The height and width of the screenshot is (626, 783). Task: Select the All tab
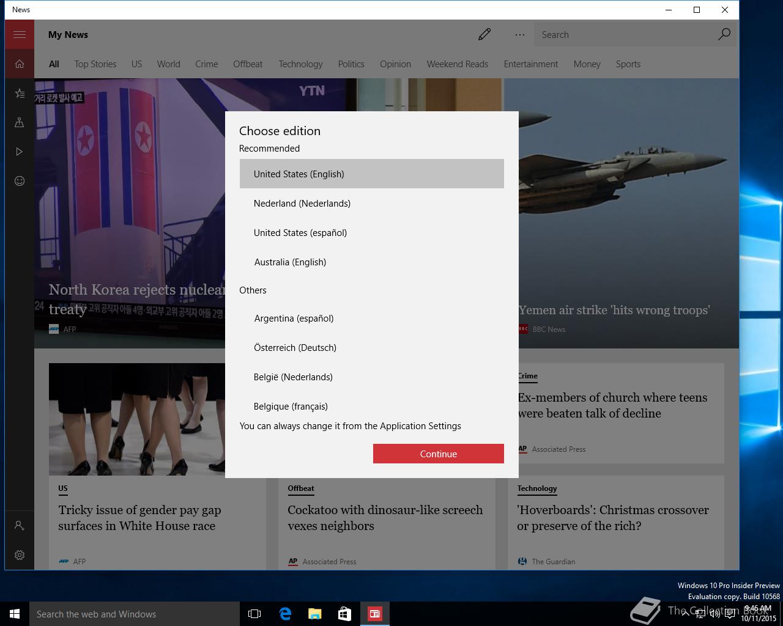coord(54,64)
